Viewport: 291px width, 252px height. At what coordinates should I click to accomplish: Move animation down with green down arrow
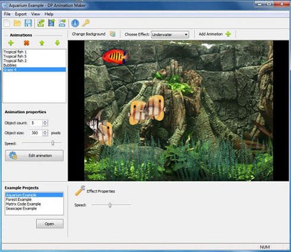pos(58,43)
